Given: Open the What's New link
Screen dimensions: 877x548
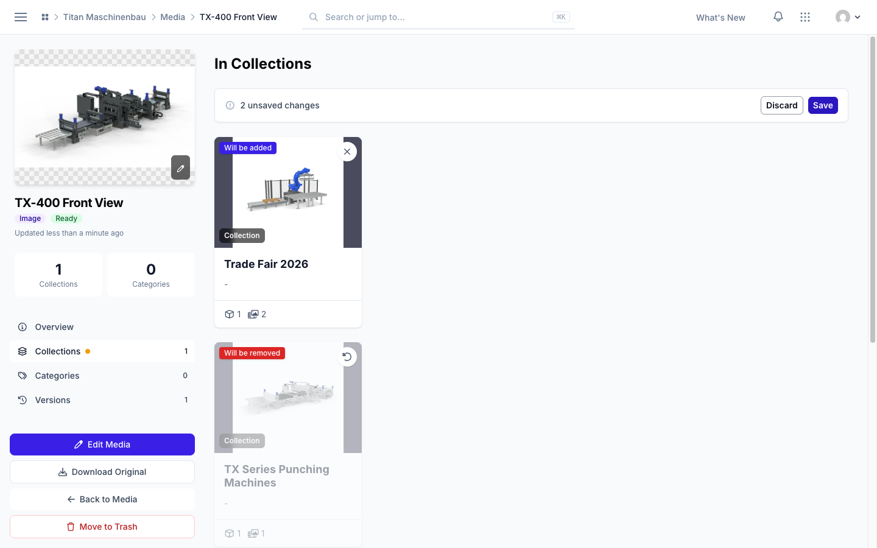Looking at the screenshot, I should coord(720,18).
